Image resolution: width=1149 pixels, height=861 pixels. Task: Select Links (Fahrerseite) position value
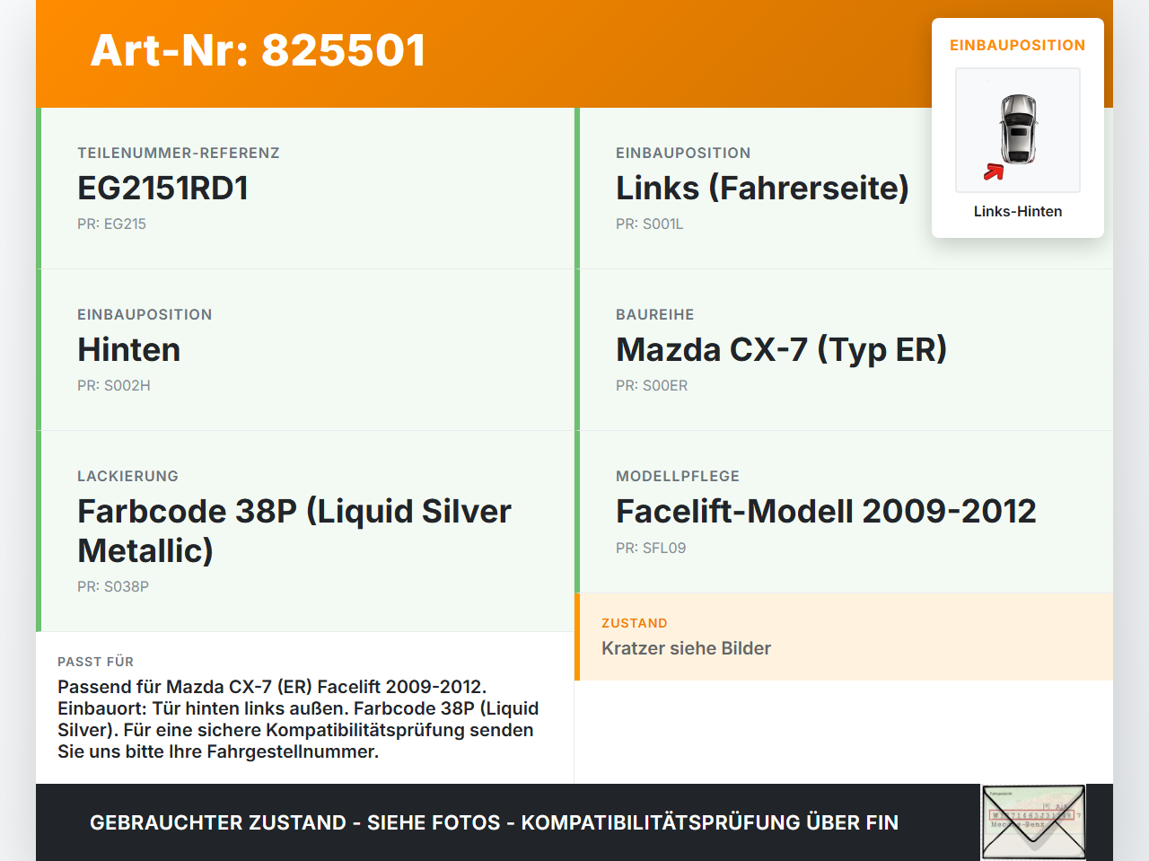762,188
